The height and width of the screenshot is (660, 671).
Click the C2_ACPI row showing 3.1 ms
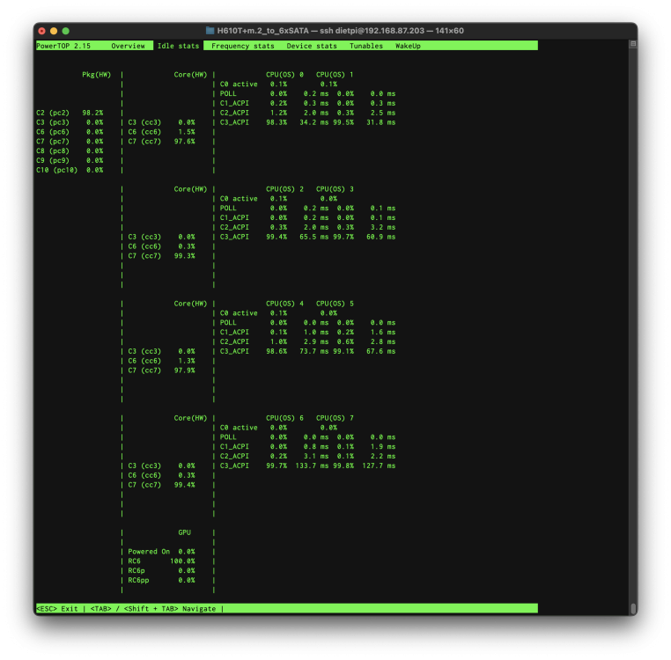click(x=307, y=456)
